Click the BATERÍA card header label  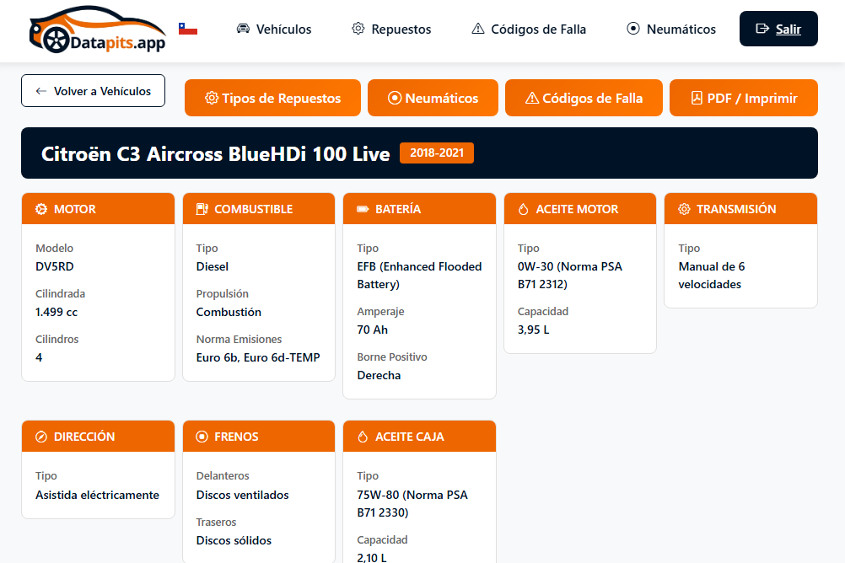[398, 209]
